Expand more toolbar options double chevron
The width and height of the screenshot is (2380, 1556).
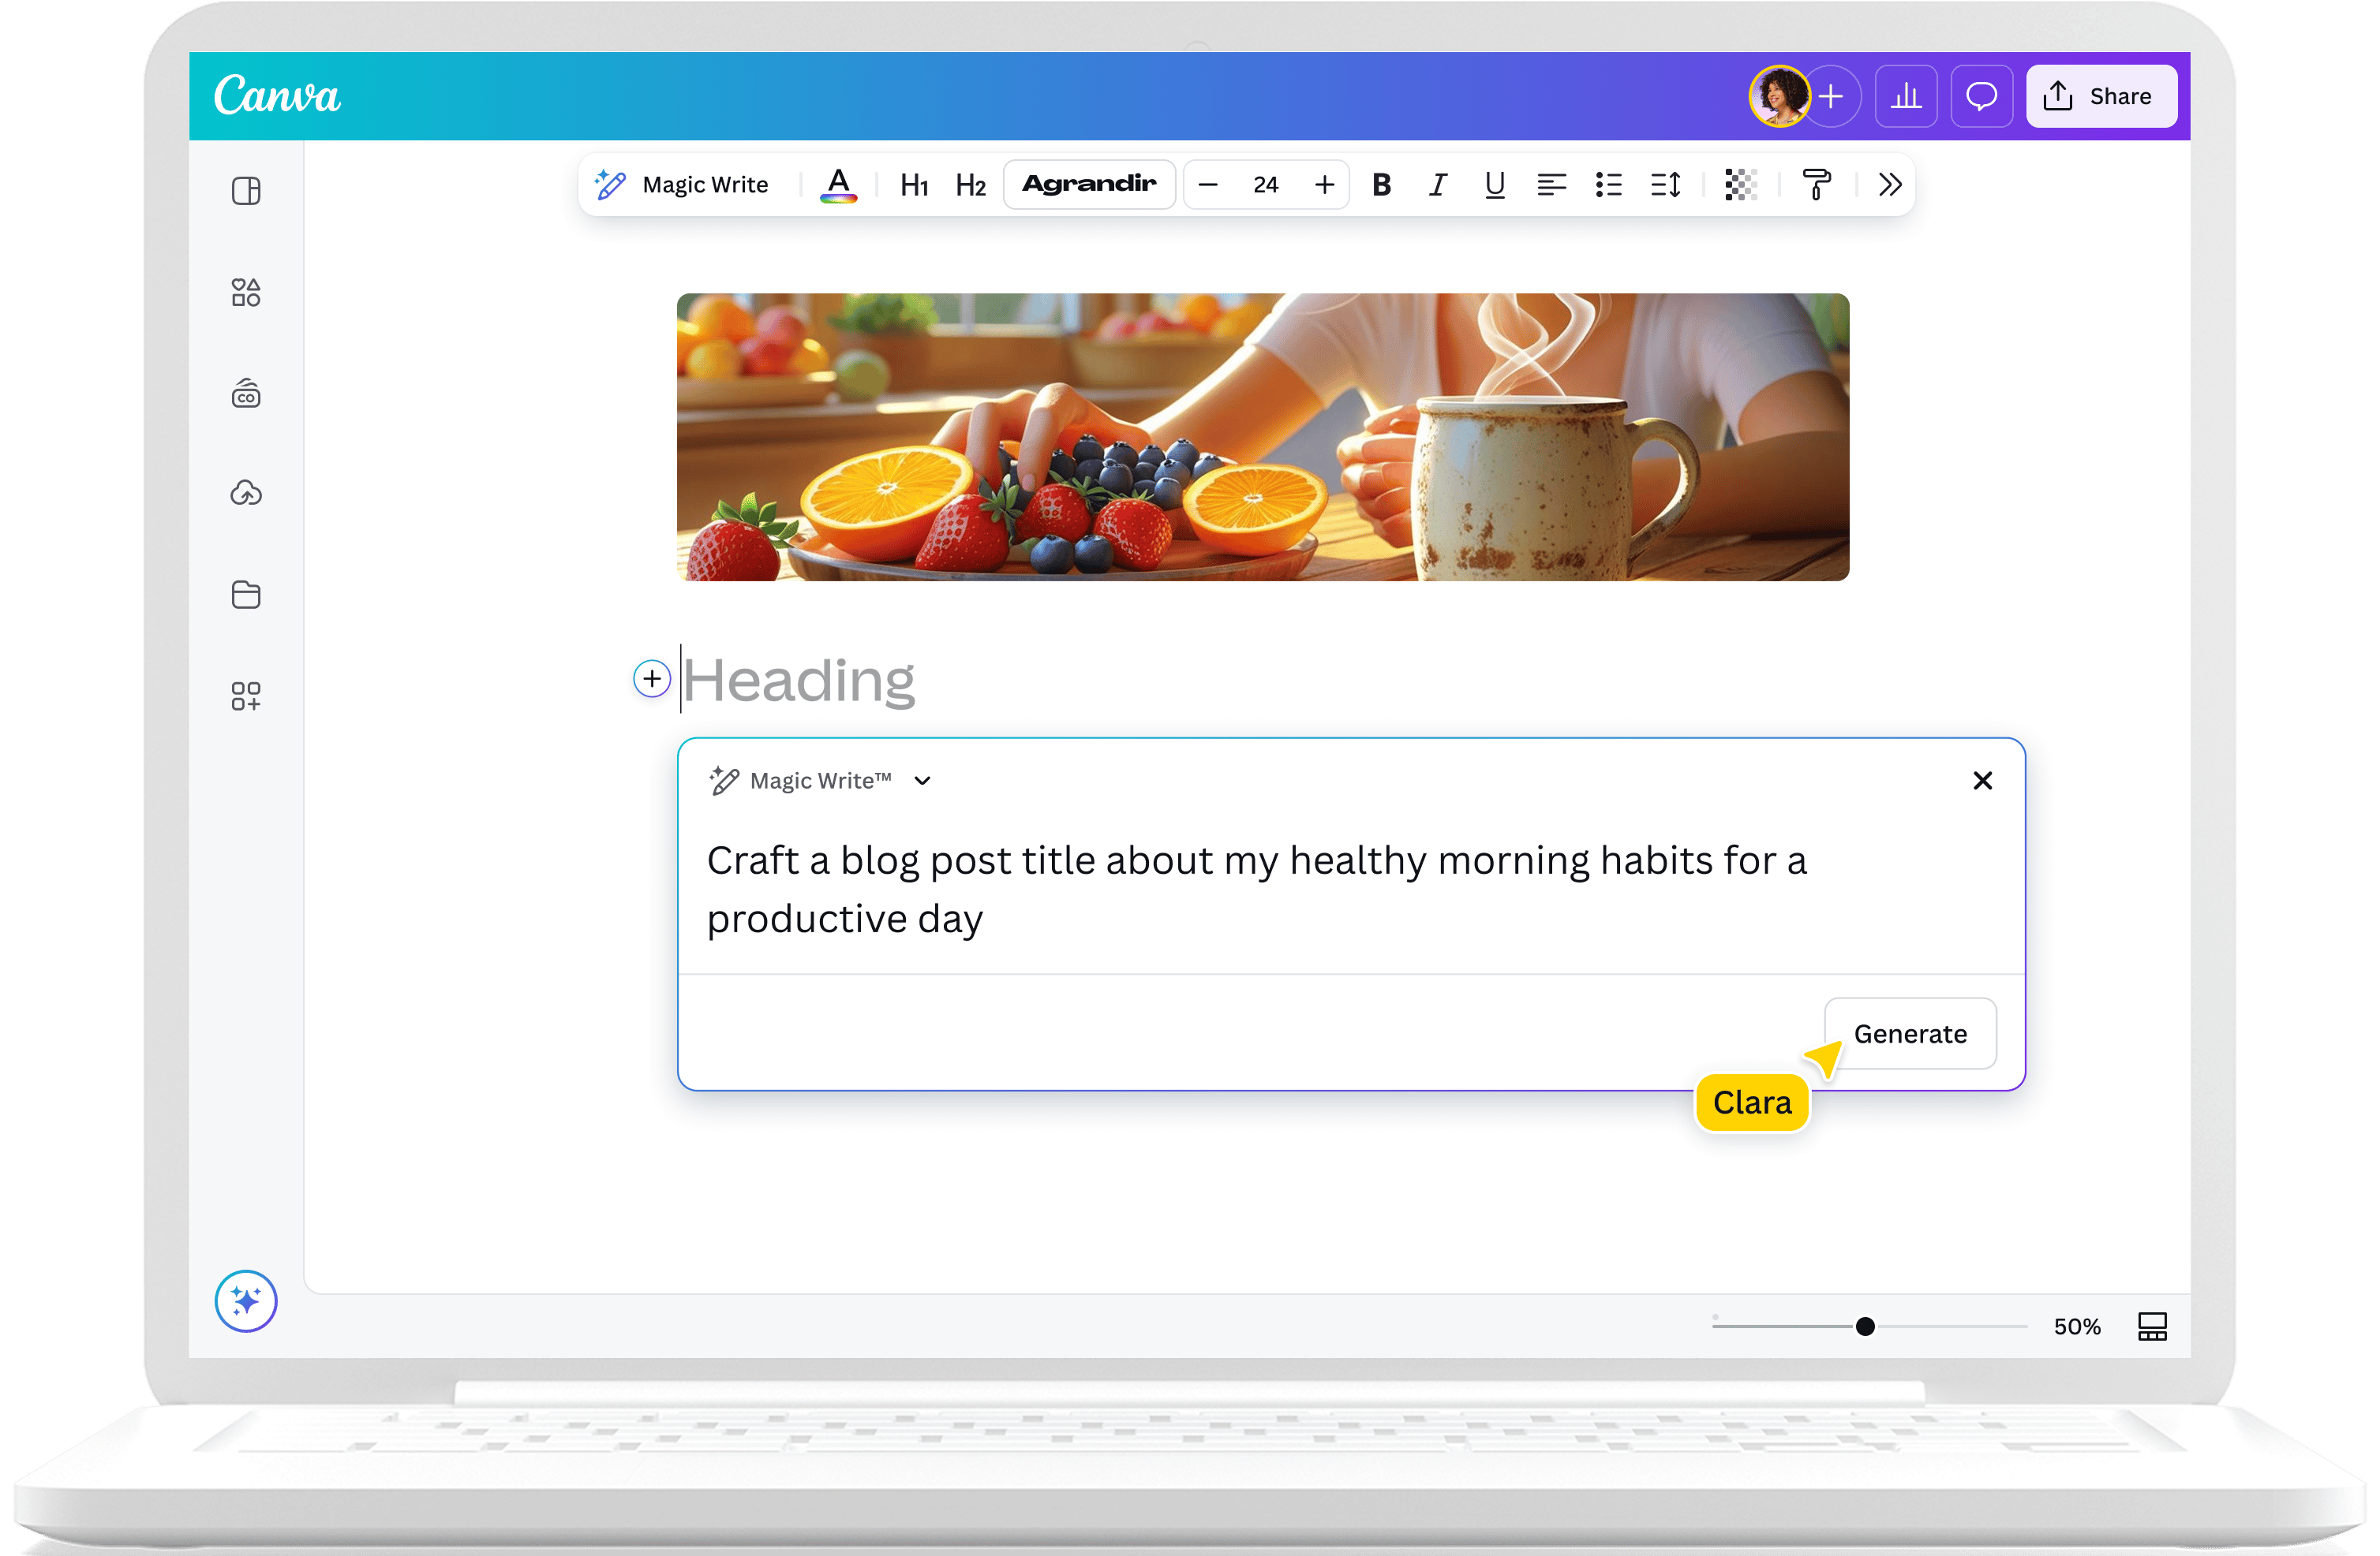pyautogui.click(x=1889, y=184)
